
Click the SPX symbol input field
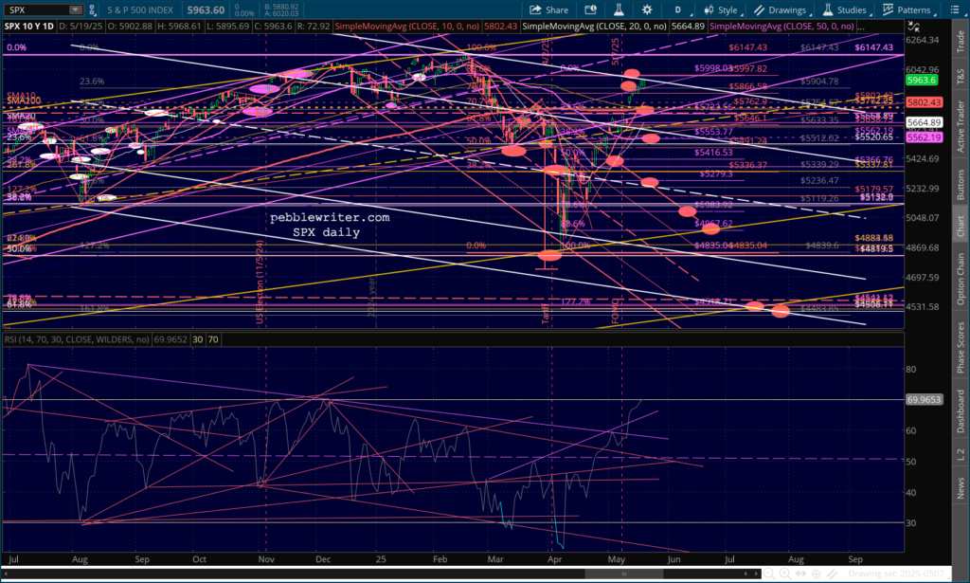coord(34,9)
